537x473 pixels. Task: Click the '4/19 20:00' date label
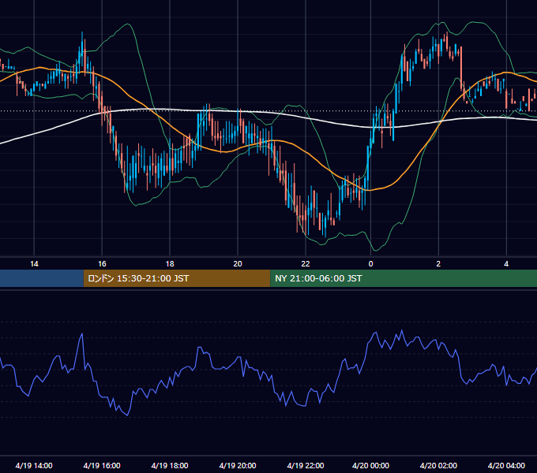coord(238,465)
